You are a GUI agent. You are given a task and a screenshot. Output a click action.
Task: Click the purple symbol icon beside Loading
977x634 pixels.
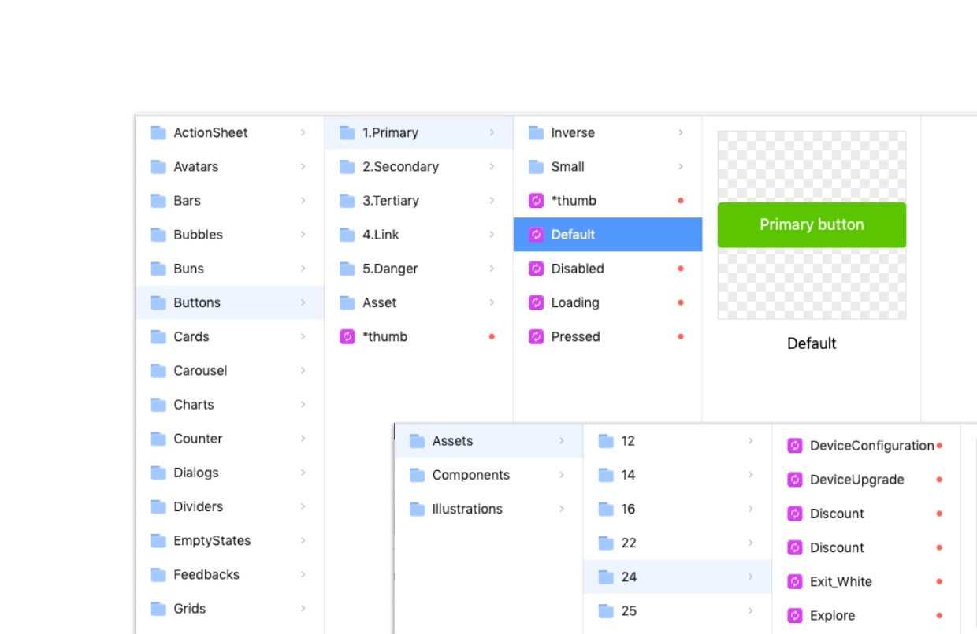[537, 302]
